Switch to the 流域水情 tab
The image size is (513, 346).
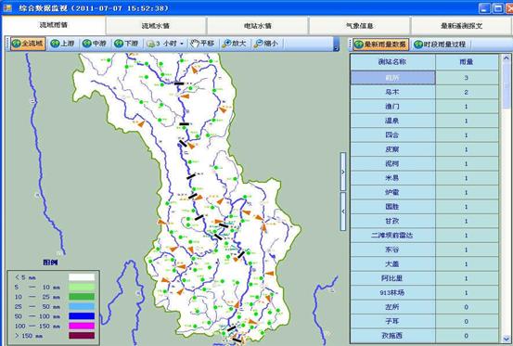tap(156, 26)
